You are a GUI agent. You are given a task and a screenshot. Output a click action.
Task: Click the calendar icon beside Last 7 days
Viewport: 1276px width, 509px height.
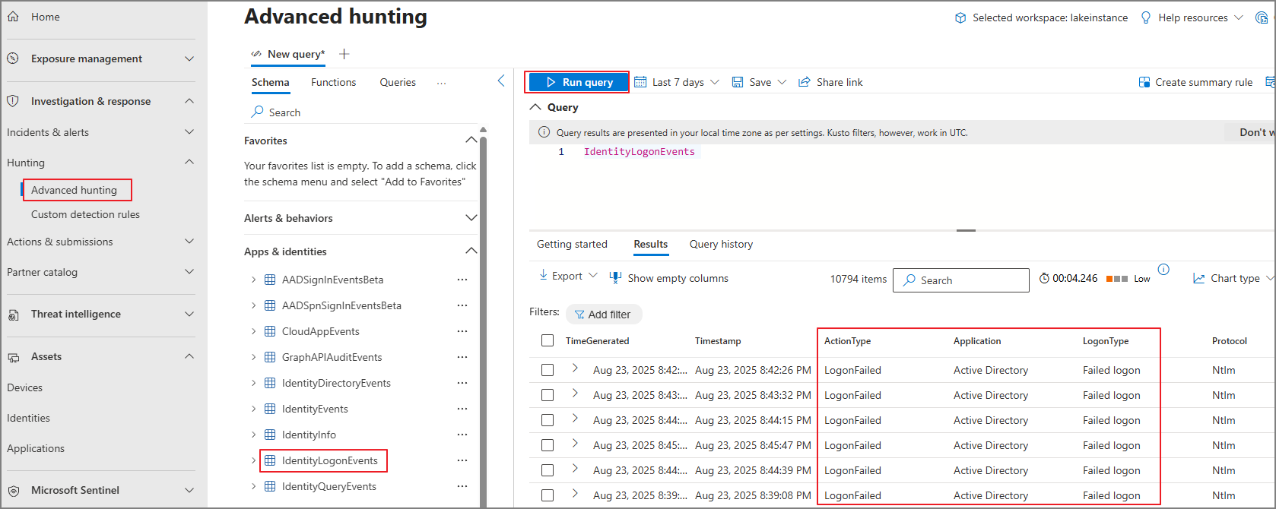click(x=640, y=82)
